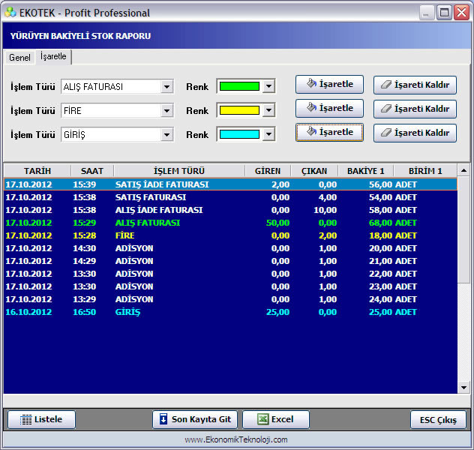Viewport: 474px width, 450px height.
Task: Click scrollbar down arrow of the stock list
Action: 463,387
